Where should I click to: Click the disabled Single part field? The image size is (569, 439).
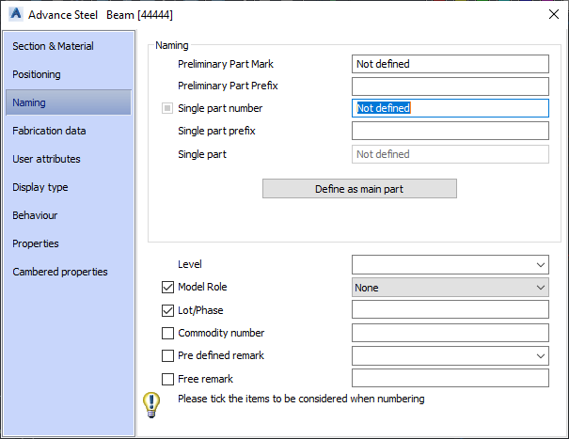pos(450,154)
